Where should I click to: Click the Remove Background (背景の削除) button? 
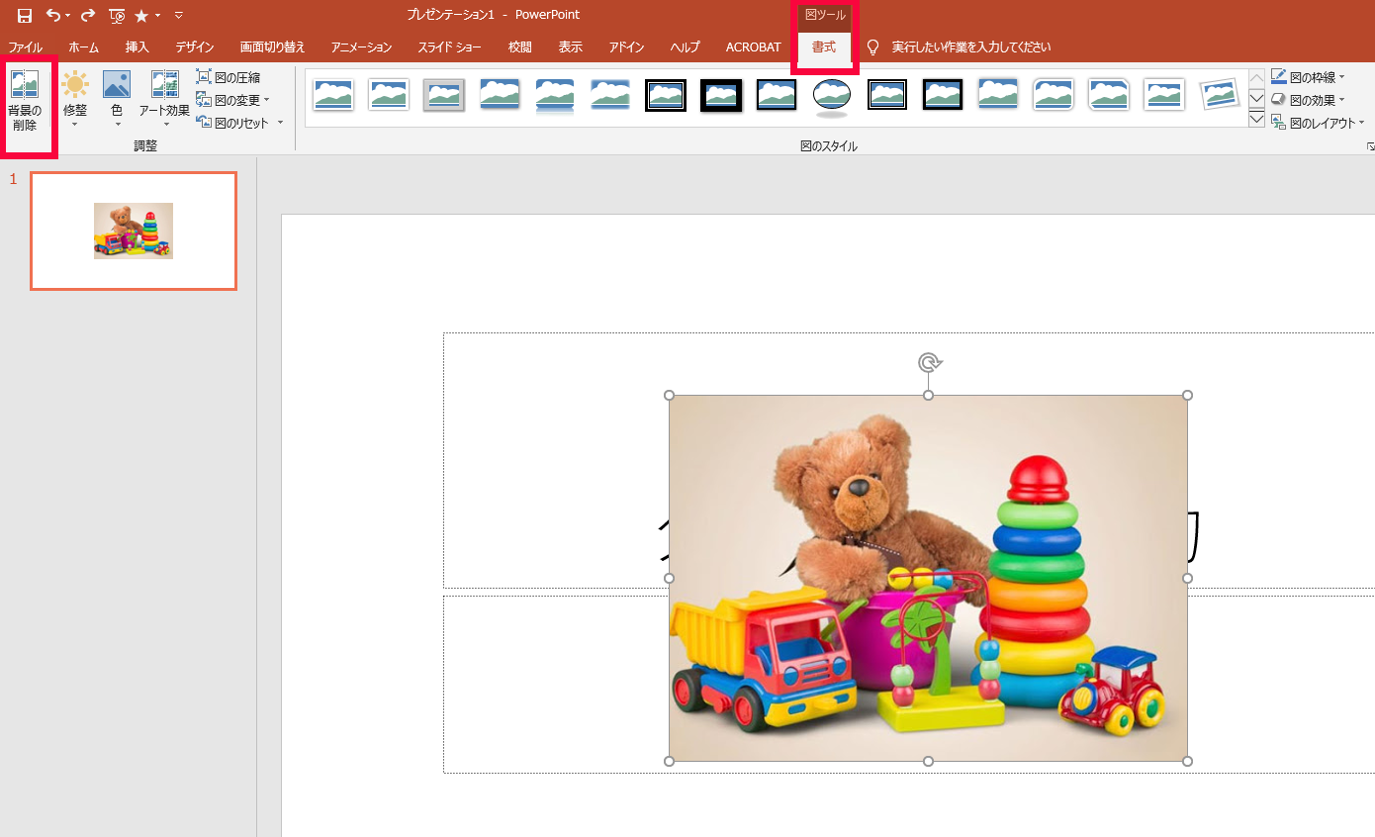tap(25, 102)
